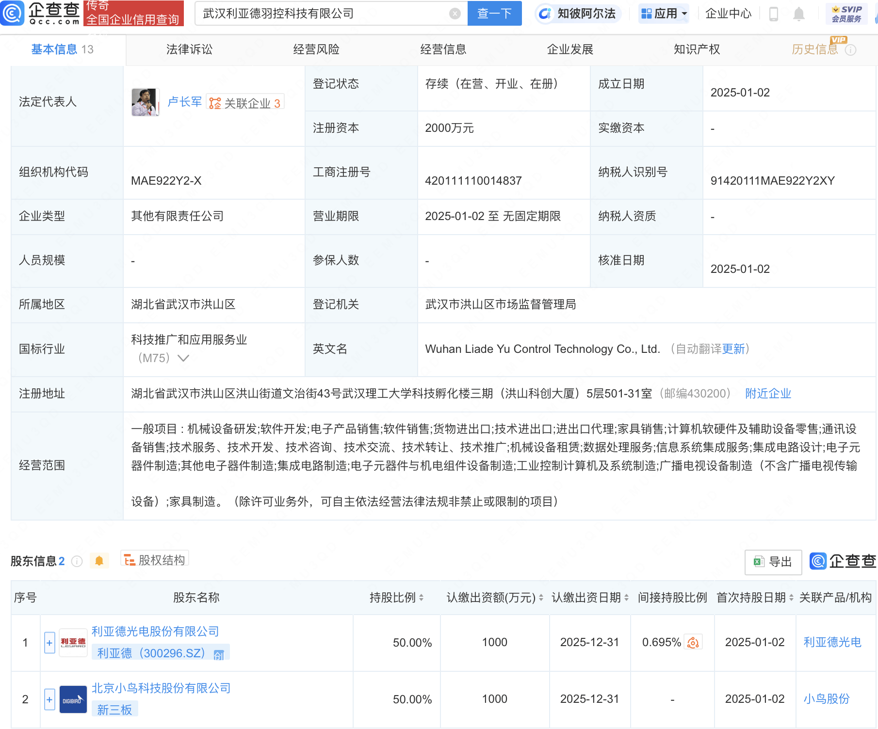Click the 查一下 search button
This screenshot has width=878, height=729.
tap(494, 13)
